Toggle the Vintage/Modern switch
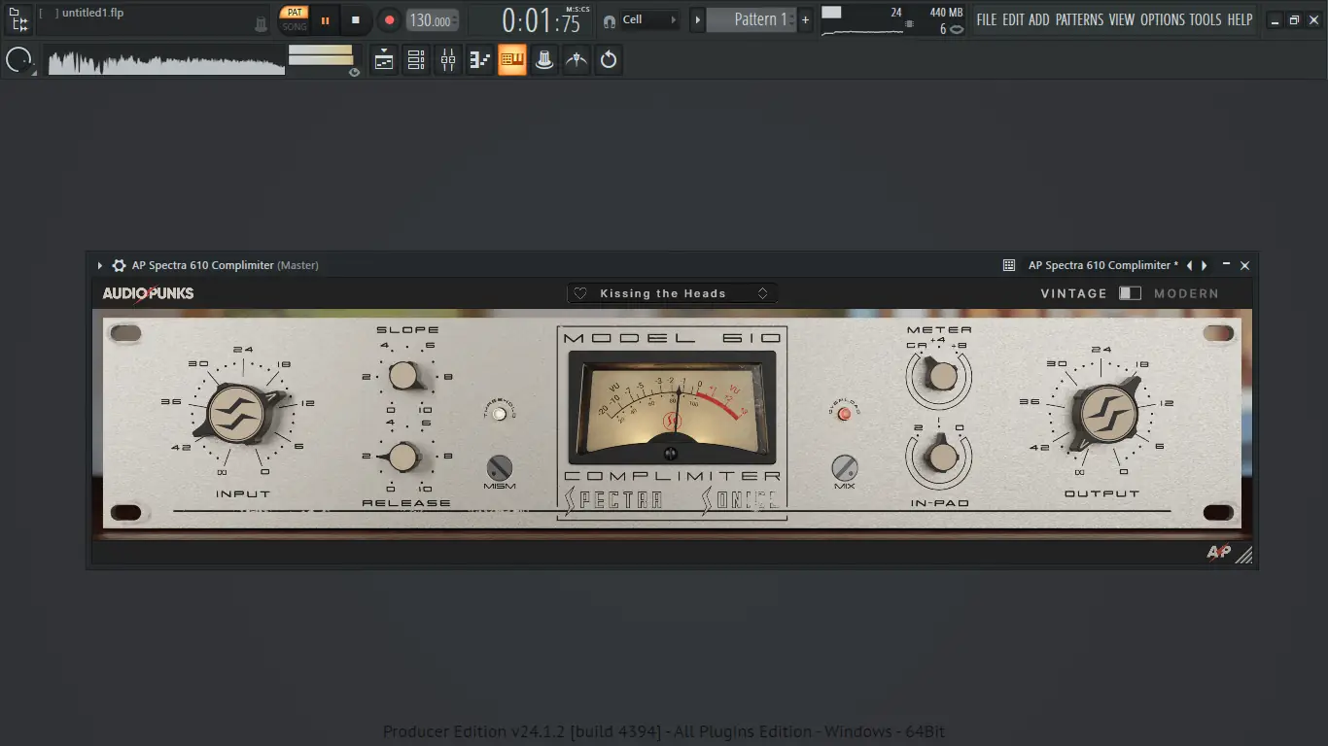The width and height of the screenshot is (1328, 746). [x=1130, y=293]
